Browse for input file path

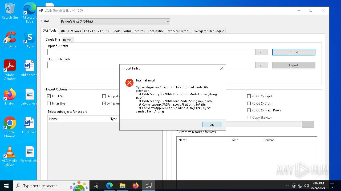(261, 52)
